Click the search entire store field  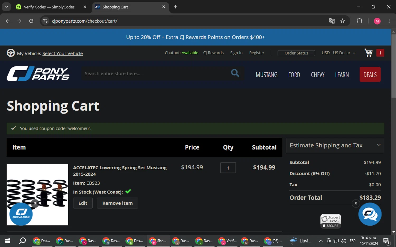pyautogui.click(x=156, y=73)
